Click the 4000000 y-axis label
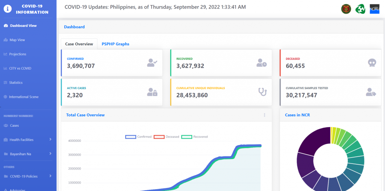Screen dimensions: 385x191 point(74,141)
